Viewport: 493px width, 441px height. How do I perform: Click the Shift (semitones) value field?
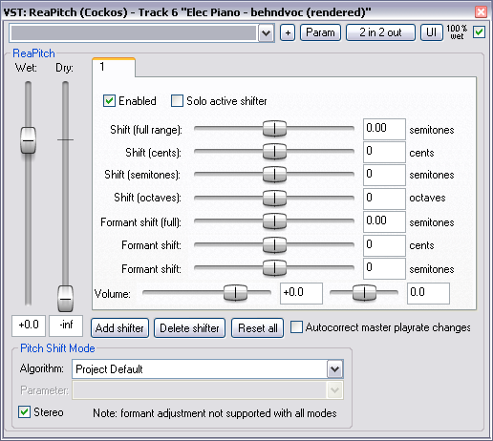[384, 175]
